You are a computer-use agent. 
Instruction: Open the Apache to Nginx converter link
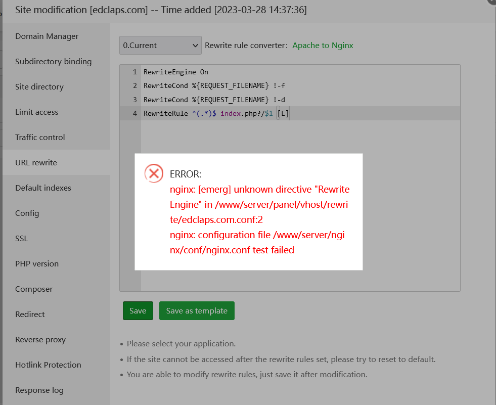[323, 45]
